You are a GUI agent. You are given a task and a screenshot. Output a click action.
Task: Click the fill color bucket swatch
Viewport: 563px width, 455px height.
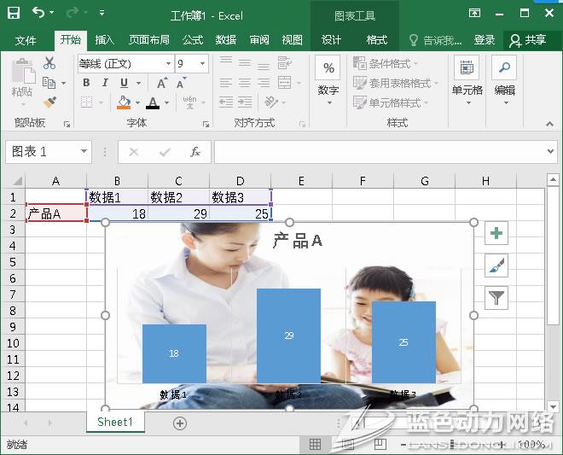(123, 102)
